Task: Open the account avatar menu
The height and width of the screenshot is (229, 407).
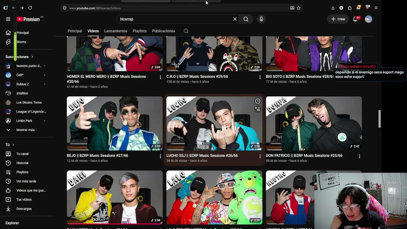Action: (x=369, y=19)
